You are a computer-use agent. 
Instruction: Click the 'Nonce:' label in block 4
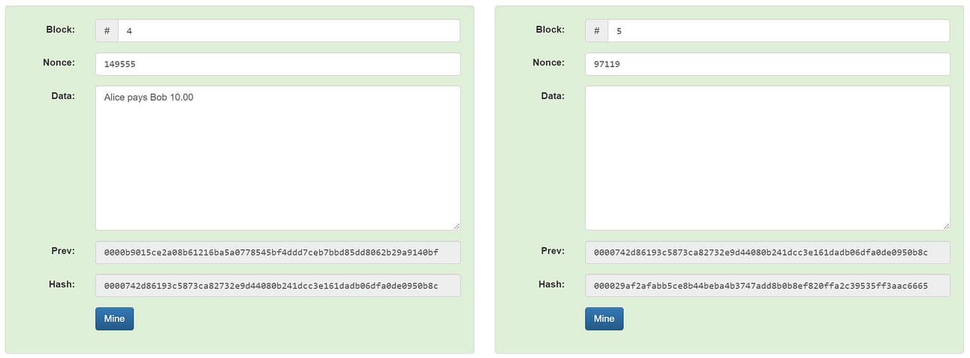pos(59,62)
